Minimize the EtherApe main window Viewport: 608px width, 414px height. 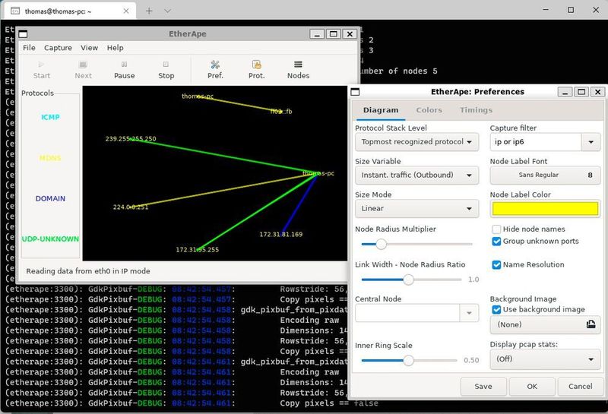click(317, 33)
